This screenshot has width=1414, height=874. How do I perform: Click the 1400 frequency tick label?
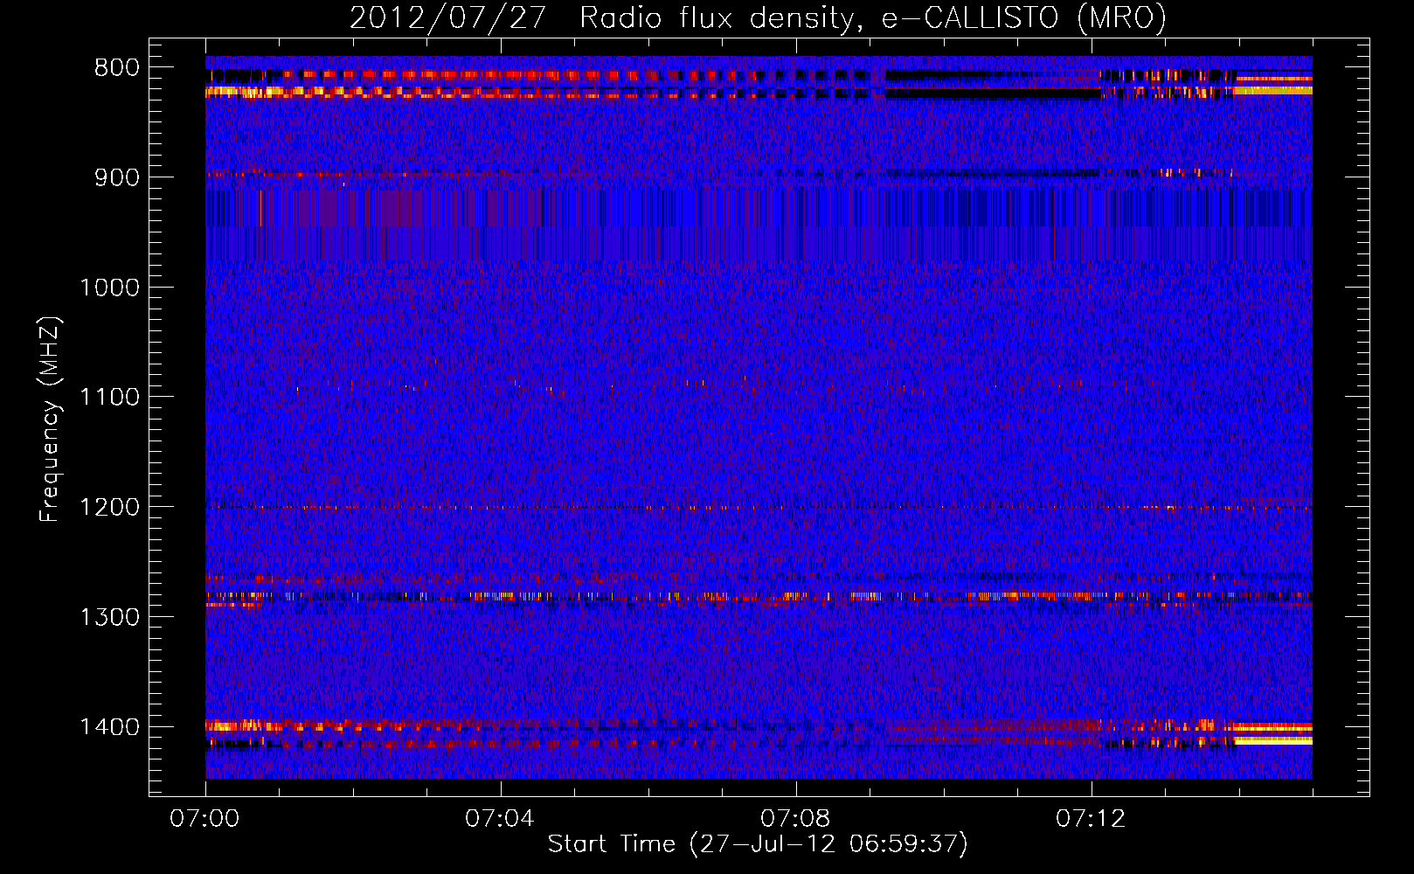click(x=109, y=727)
